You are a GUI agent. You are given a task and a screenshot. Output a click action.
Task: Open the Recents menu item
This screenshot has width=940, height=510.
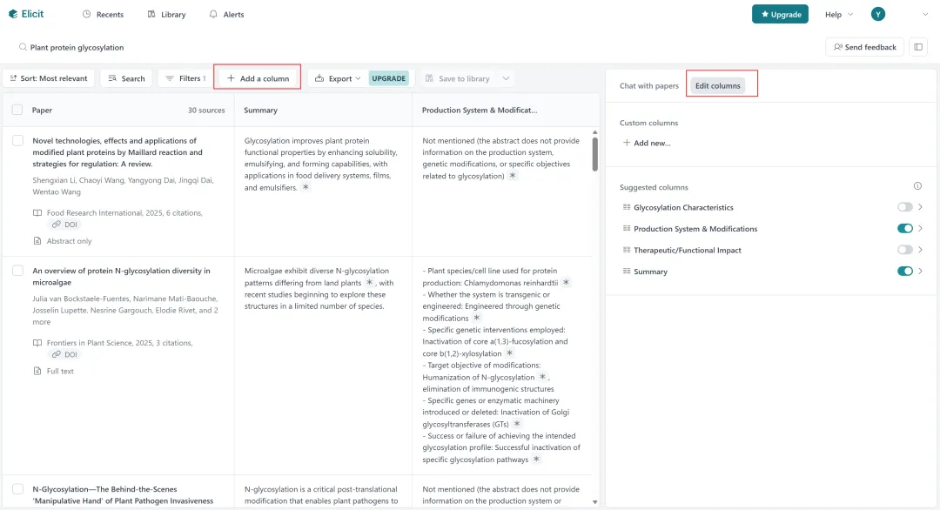point(103,15)
